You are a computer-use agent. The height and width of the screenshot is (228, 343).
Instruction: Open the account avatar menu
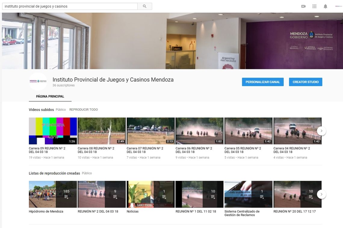[x=338, y=6]
